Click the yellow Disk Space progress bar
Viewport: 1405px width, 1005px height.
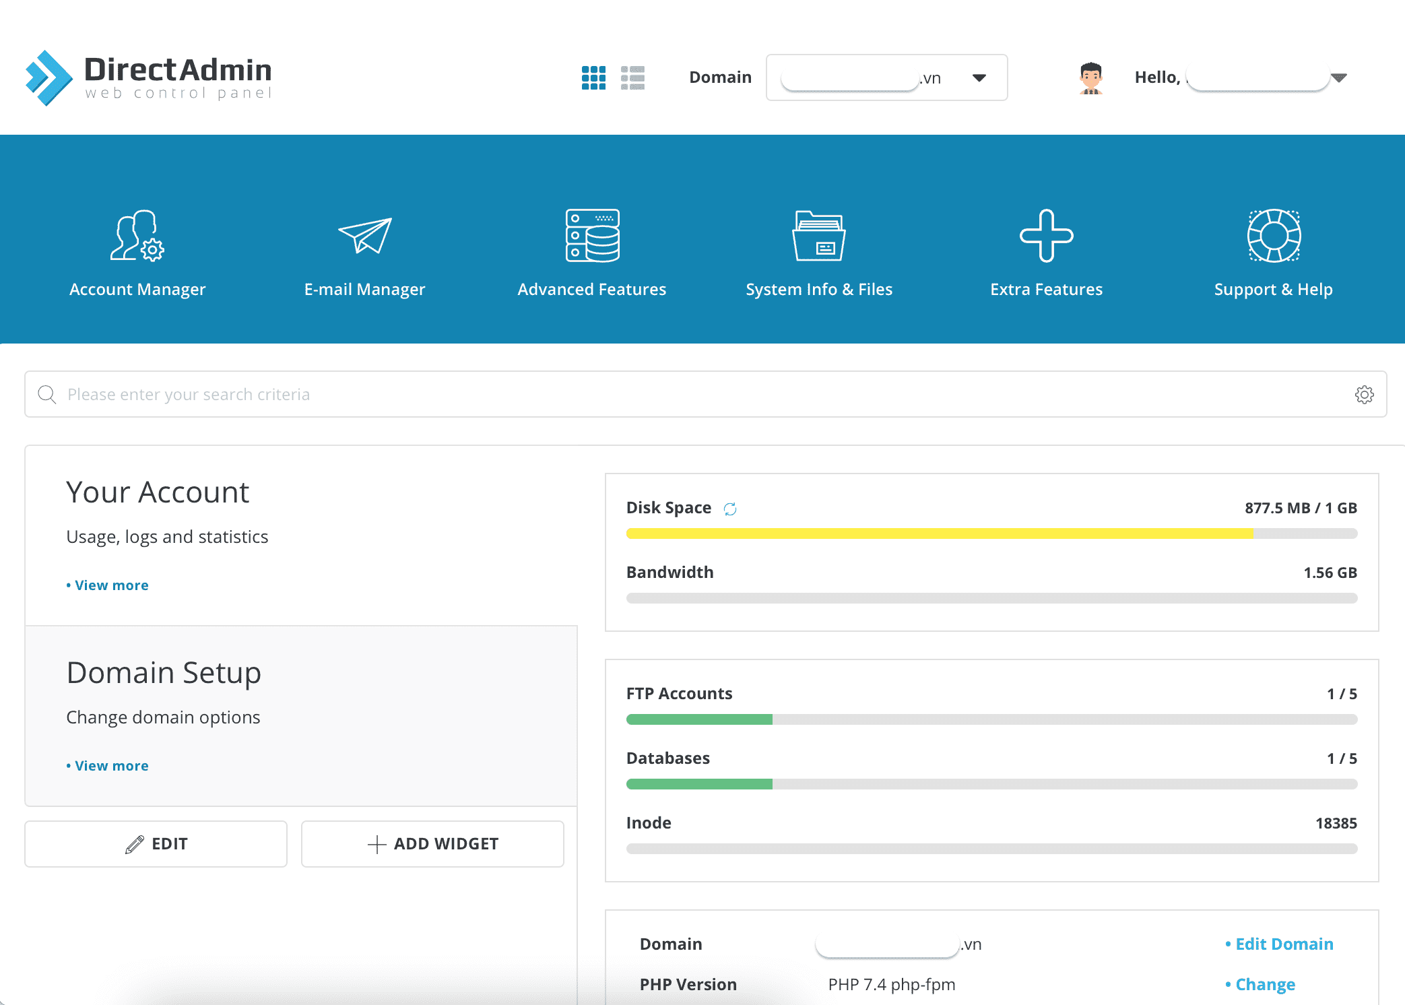point(936,533)
